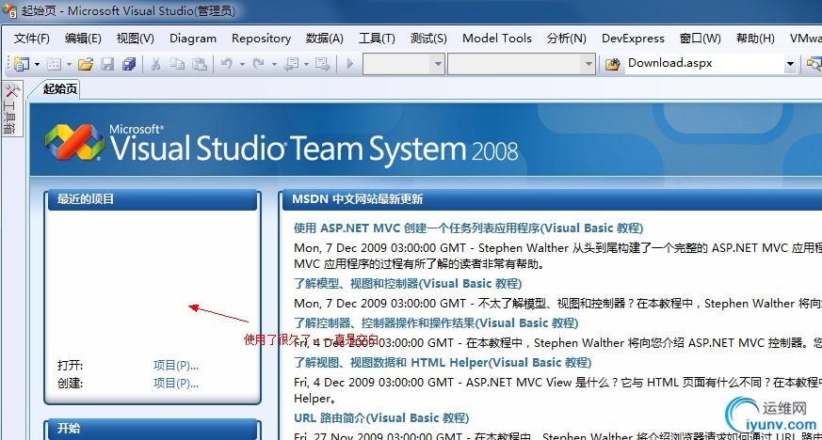Open the 数据(A) menu
The height and width of the screenshot is (440, 822).
[325, 39]
